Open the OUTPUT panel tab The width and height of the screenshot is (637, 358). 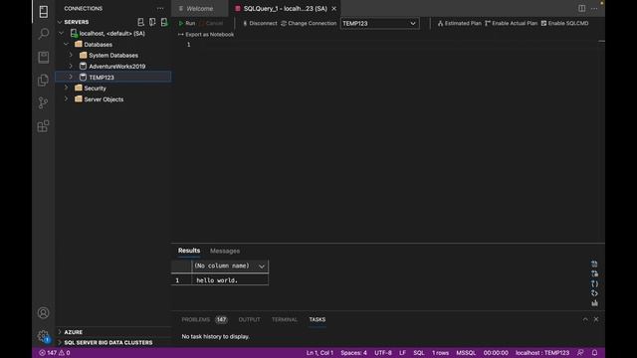[x=249, y=319]
